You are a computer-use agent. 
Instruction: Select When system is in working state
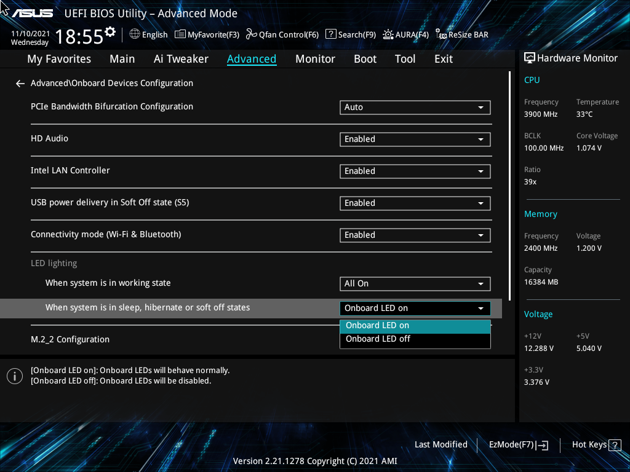[108, 283]
